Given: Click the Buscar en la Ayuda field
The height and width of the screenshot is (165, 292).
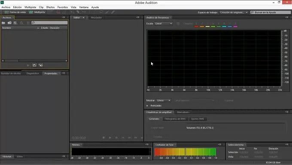Looking at the screenshot, I should click(271, 12).
